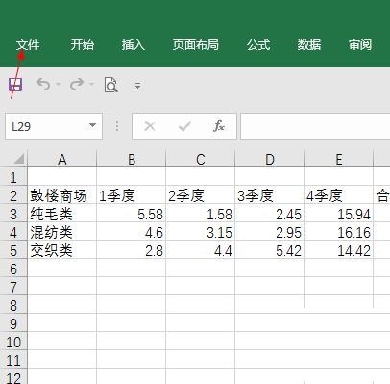Select column C header
This screenshot has width=390, height=384.
pos(201,159)
